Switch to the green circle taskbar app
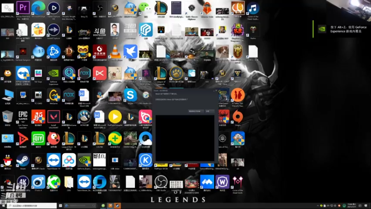Viewport: 371px width, 209px height. pos(103,206)
